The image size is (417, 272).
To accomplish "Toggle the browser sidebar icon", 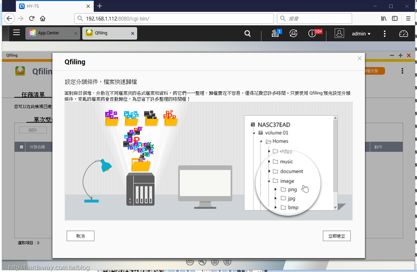I will [x=395, y=18].
